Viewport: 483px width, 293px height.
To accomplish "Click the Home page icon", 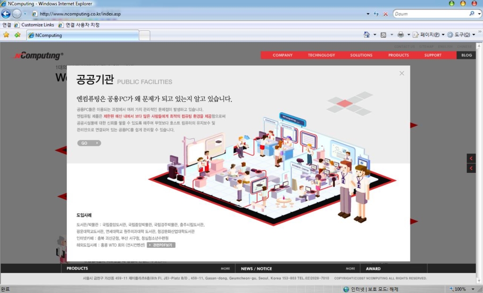I will pos(366,35).
